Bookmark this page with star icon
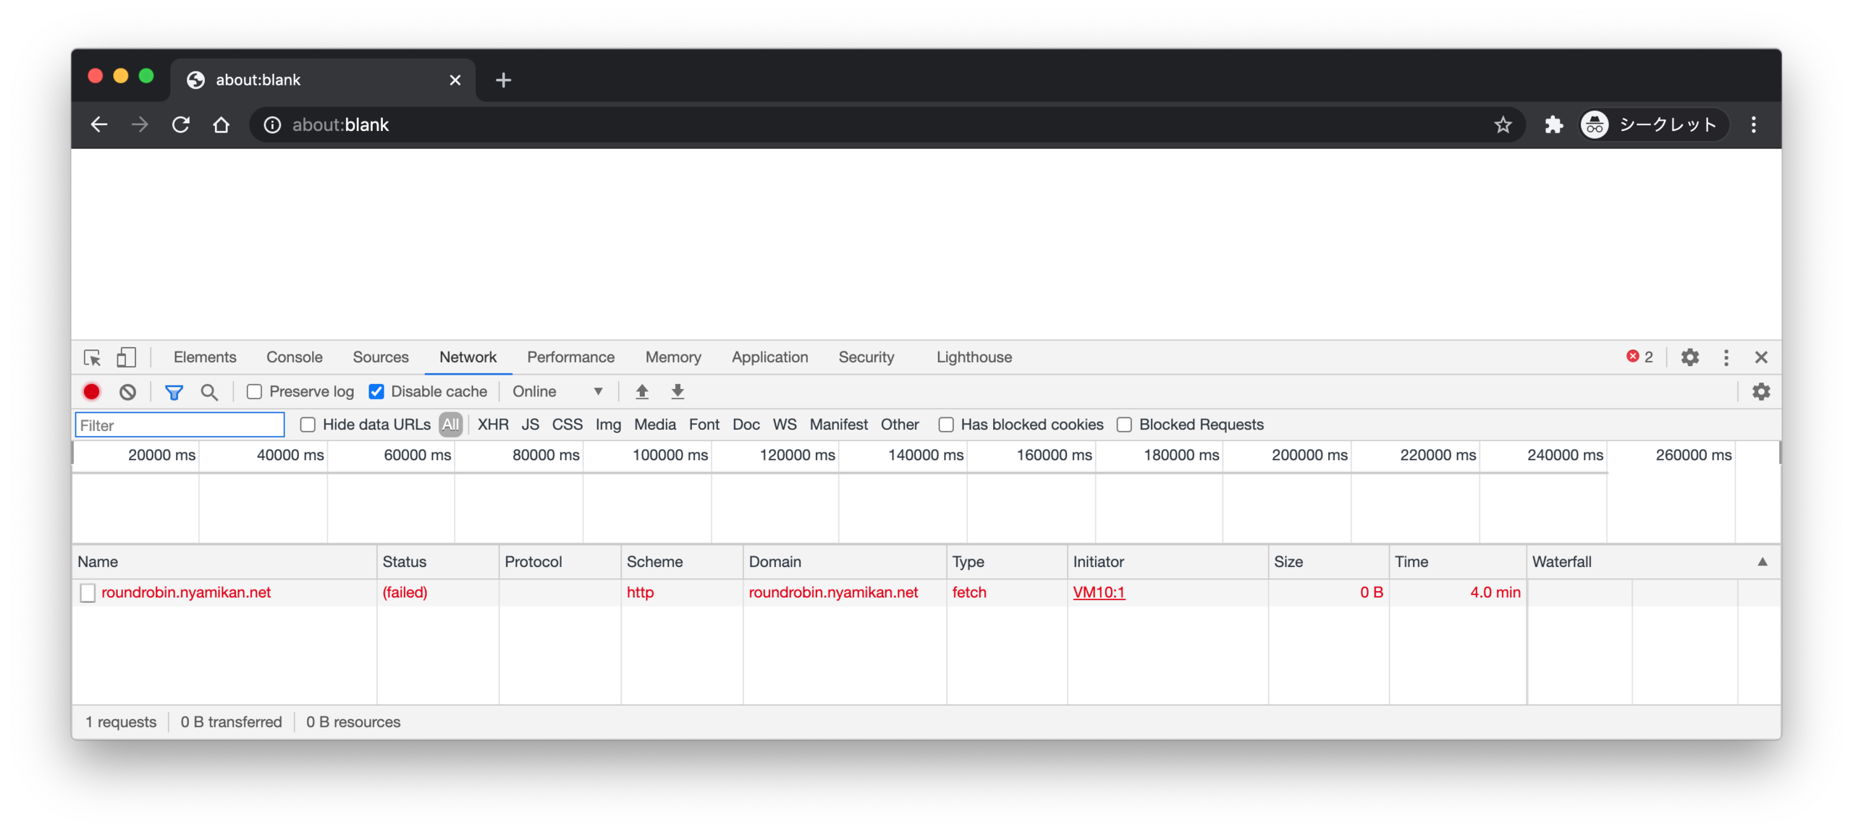This screenshot has height=834, width=1853. [x=1502, y=124]
